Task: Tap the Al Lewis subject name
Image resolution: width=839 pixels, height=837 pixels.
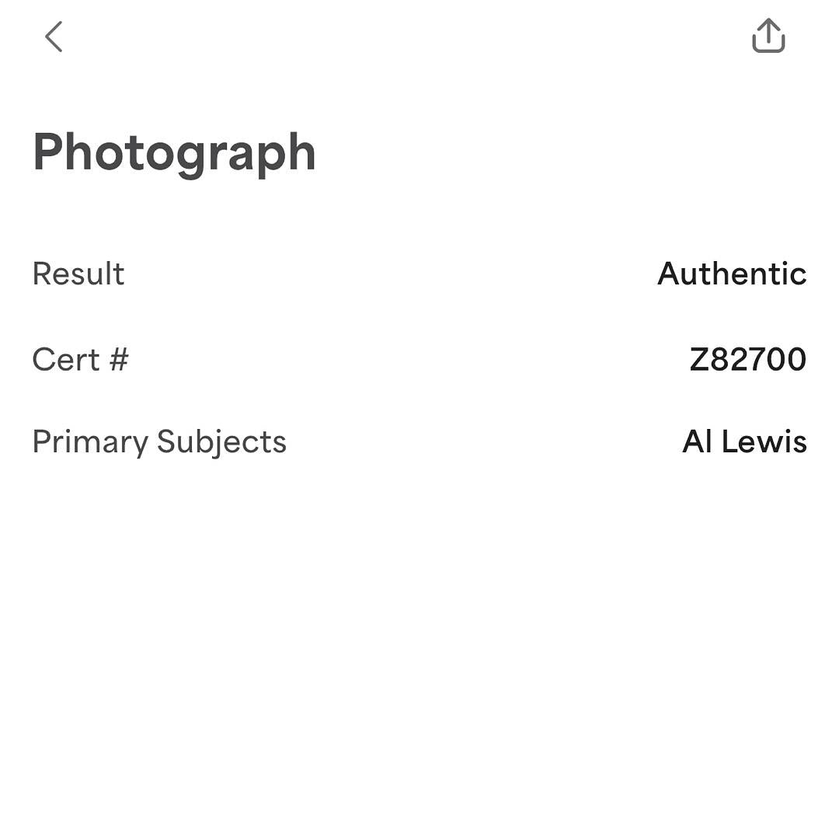Action: click(744, 441)
